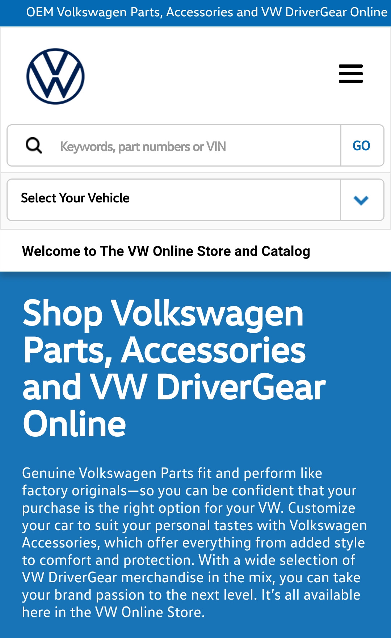Click the blue header strip at page top
Screen dimensions: 391x638
pyautogui.click(x=195, y=13)
